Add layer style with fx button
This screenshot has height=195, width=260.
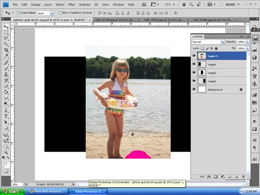pyautogui.click(x=209, y=177)
